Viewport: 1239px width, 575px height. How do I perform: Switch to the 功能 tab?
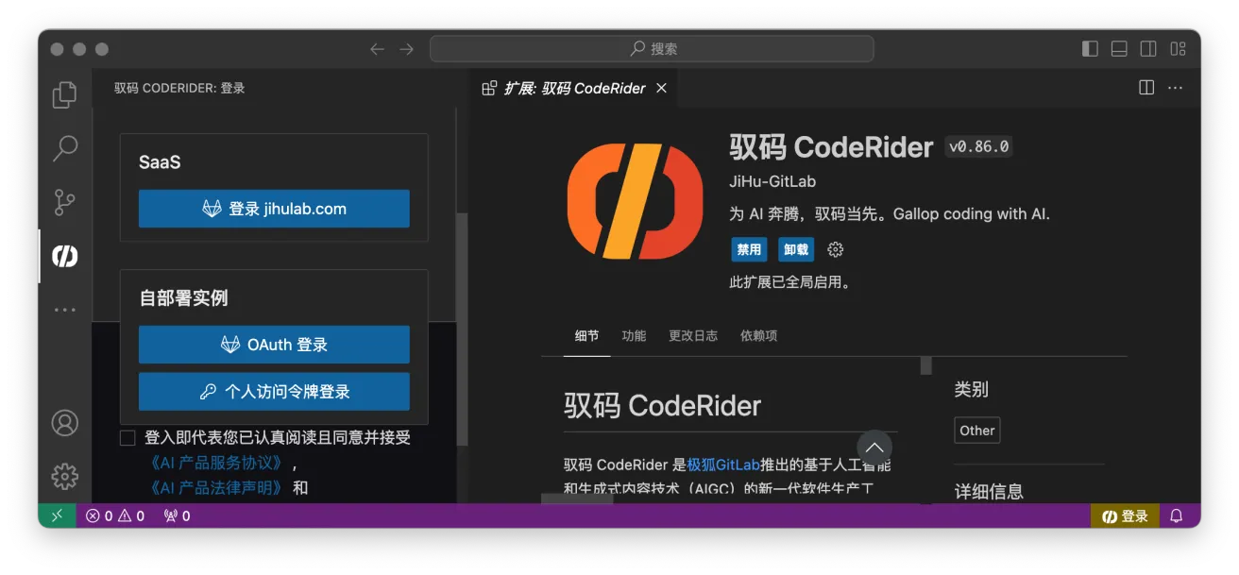click(x=634, y=335)
